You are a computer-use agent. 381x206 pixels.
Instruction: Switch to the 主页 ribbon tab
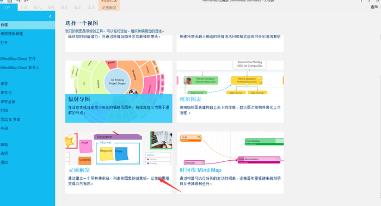pos(23,8)
